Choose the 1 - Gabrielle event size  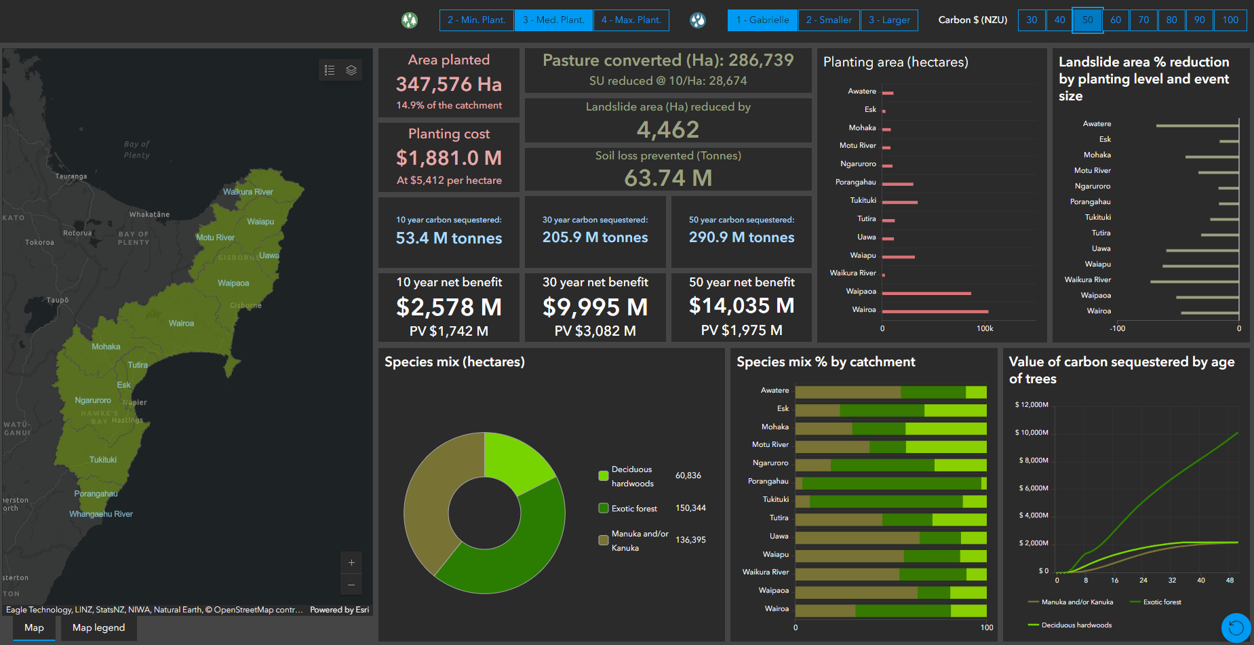pyautogui.click(x=763, y=20)
